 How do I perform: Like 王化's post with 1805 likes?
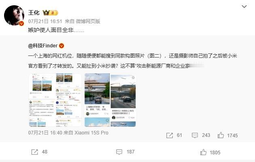[x=210, y=152]
